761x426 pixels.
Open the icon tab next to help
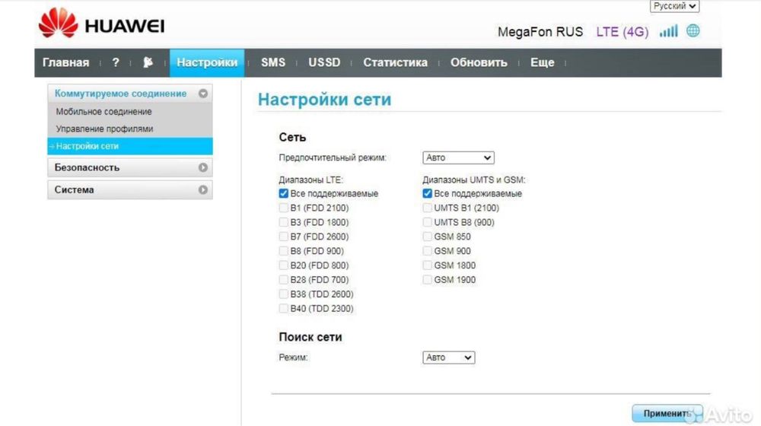(x=148, y=62)
